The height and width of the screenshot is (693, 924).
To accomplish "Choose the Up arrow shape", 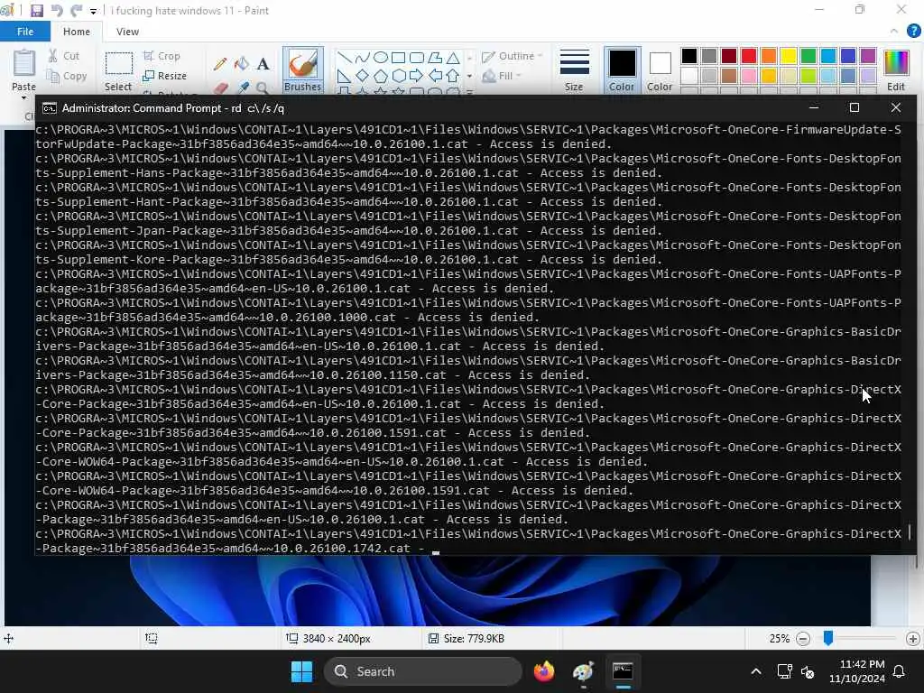I will [x=453, y=76].
